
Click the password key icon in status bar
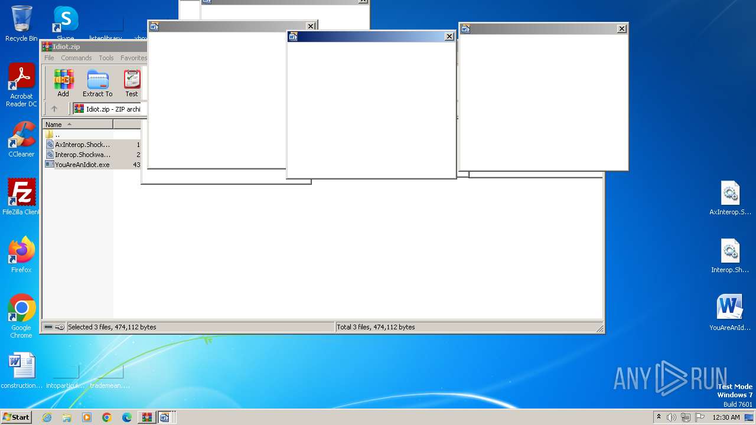tap(60, 327)
